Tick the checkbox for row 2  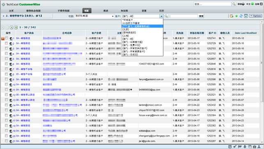(x=7, y=43)
